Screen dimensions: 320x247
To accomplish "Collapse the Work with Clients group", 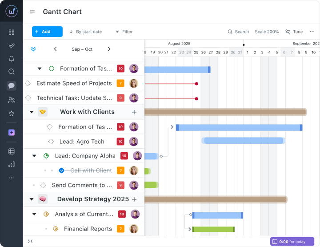I will (31, 112).
